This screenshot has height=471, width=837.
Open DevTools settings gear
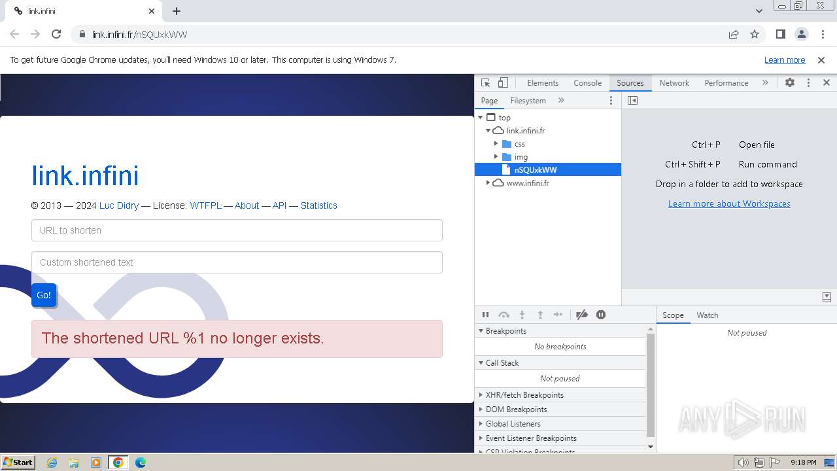(x=790, y=83)
